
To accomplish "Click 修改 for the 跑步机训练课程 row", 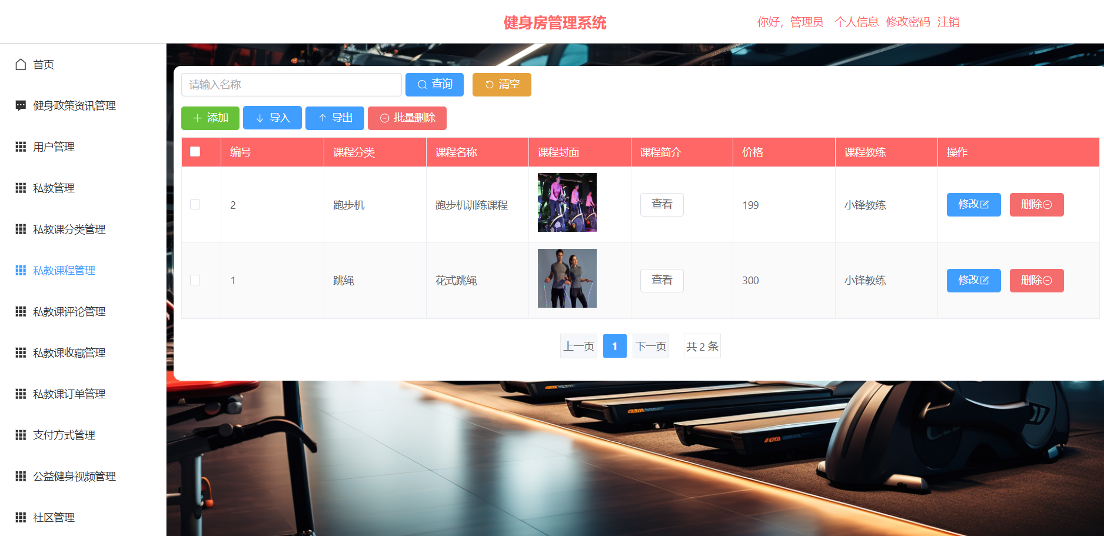I will pos(974,205).
